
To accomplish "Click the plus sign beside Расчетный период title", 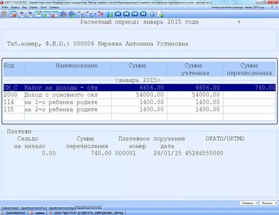I will pos(239,22).
